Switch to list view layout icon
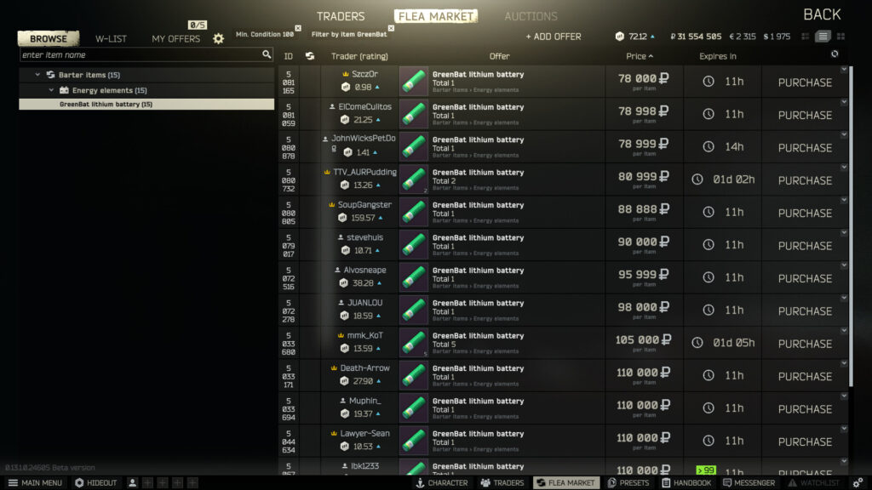The width and height of the screenshot is (872, 490). click(x=823, y=37)
